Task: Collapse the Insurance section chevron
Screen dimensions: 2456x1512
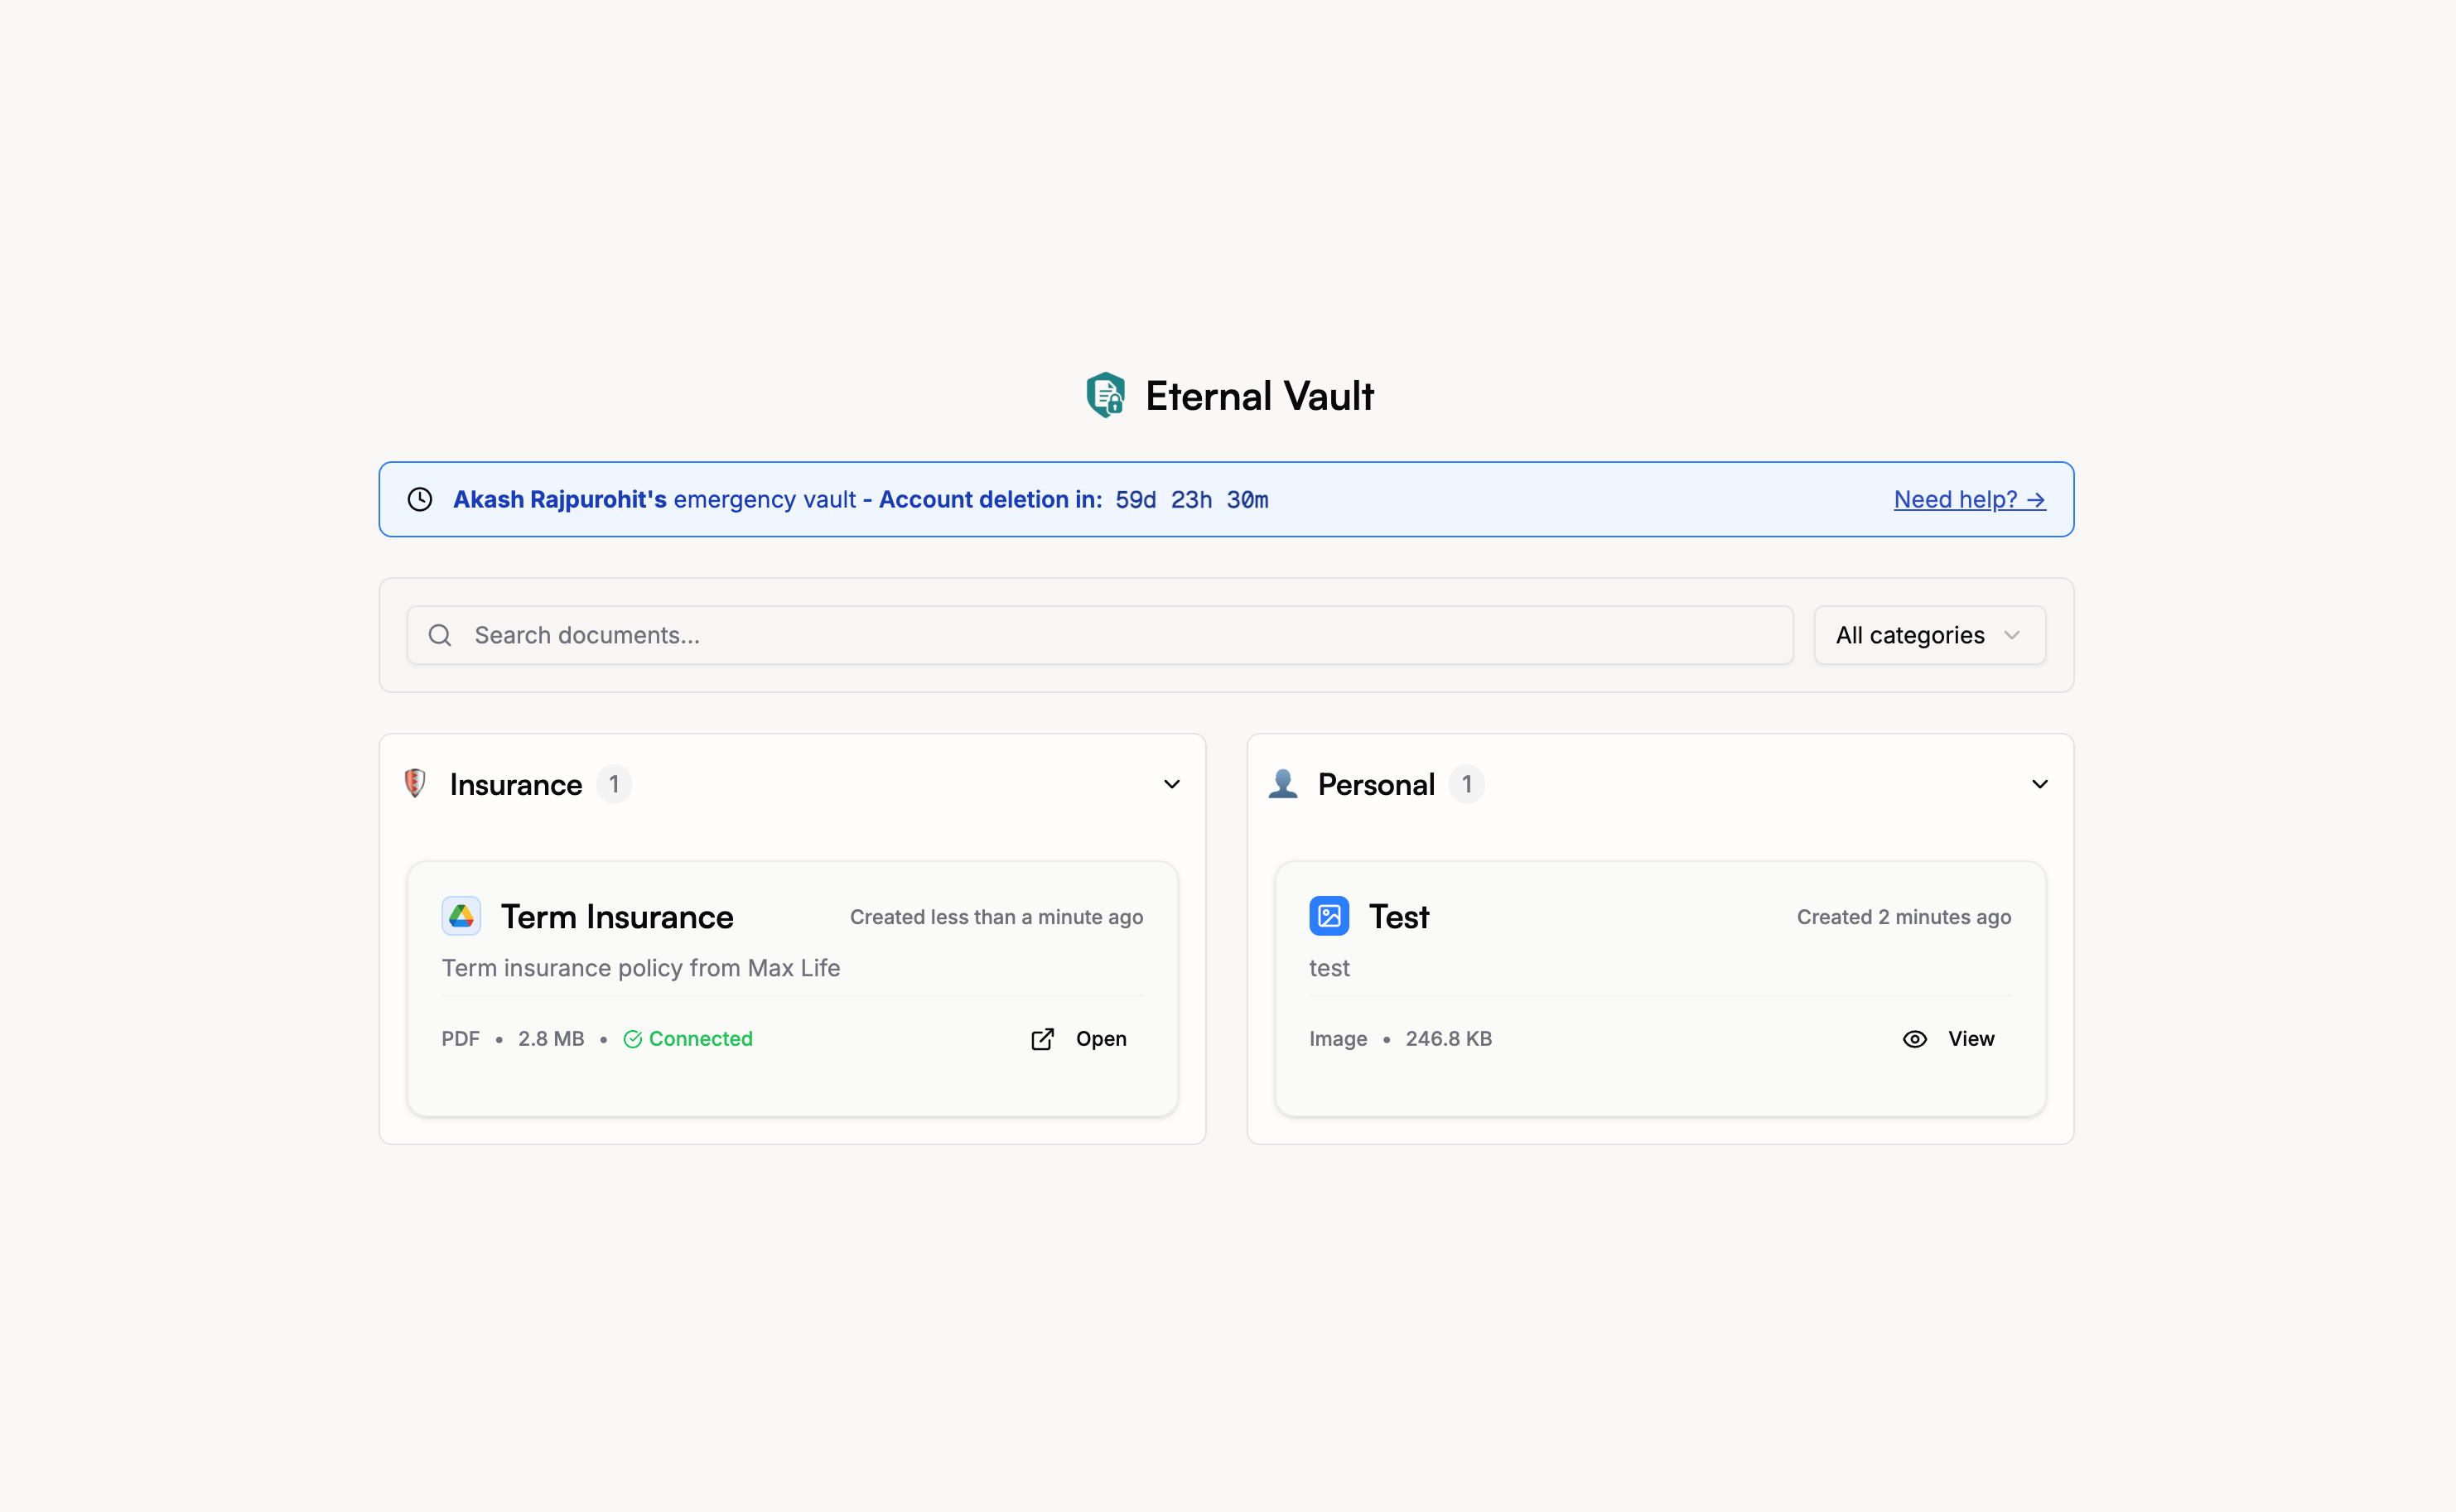Action: coord(1171,784)
